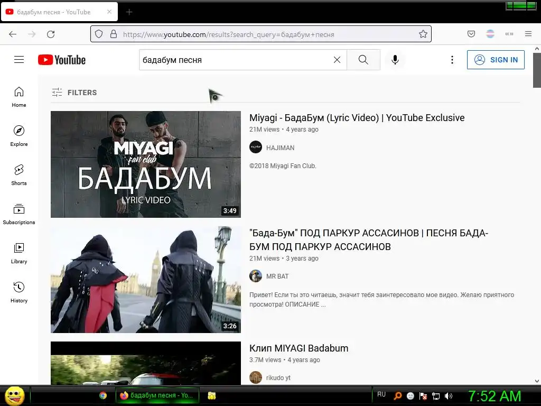Switch the RU keyboard language indicator
541x406 pixels.
pos(381,394)
